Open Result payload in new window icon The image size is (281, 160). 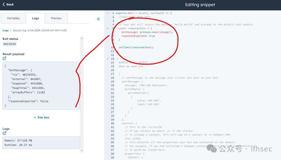click(x=5, y=58)
